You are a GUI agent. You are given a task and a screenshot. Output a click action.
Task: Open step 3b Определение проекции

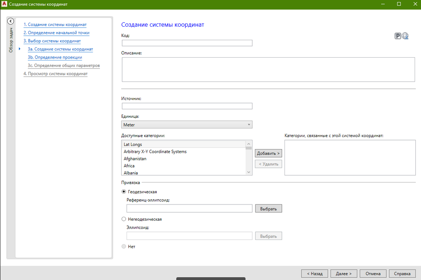55,57
